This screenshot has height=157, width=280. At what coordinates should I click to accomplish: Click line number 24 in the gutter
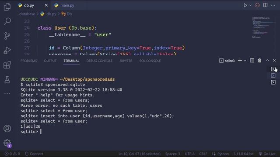click(27, 28)
